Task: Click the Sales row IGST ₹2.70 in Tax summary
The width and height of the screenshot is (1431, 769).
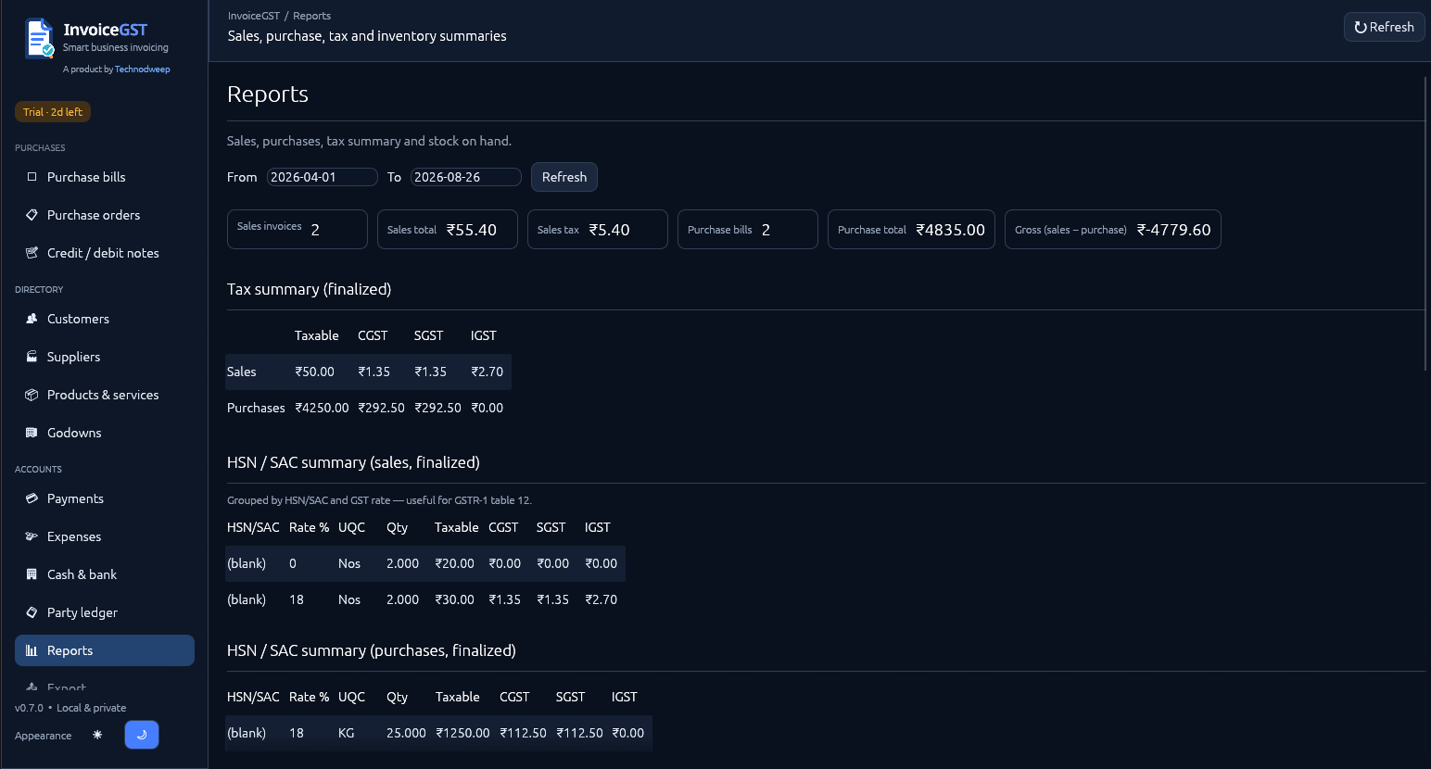Action: (488, 372)
